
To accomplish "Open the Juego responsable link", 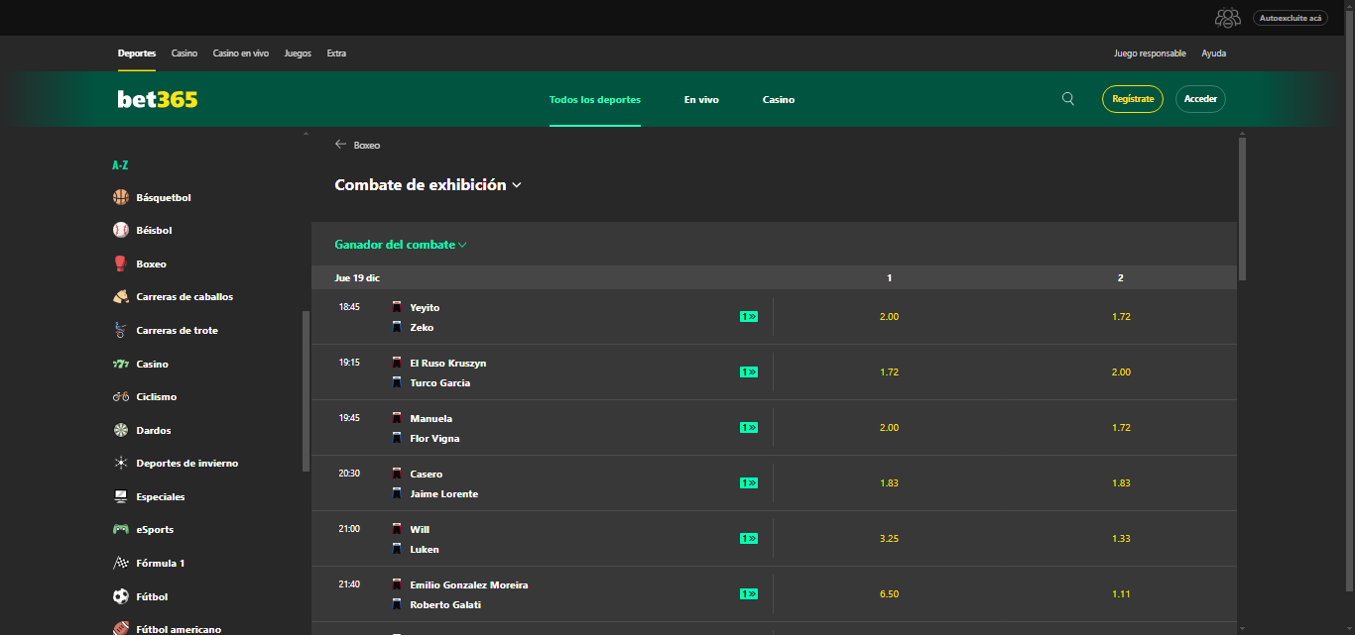I will 1150,53.
